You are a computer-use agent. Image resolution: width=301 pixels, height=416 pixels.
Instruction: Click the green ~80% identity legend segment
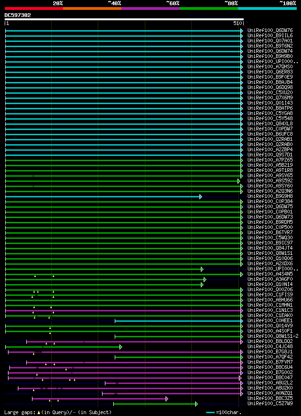(x=209, y=8)
